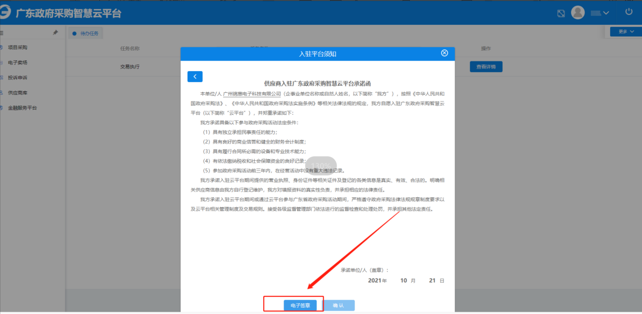Image resolution: width=642 pixels, height=314 pixels.
Task: Select the 交易执行 task cell
Action: pyautogui.click(x=130, y=66)
